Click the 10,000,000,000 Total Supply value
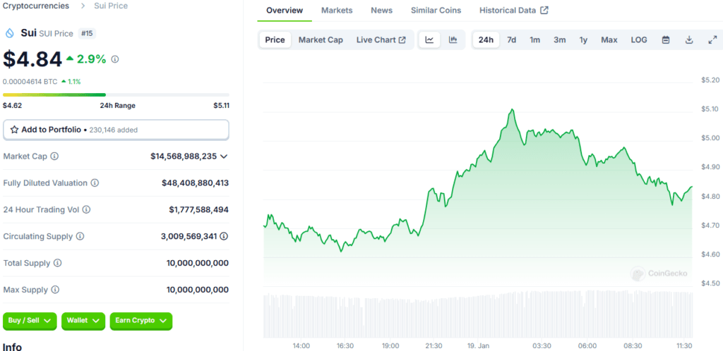 (198, 263)
